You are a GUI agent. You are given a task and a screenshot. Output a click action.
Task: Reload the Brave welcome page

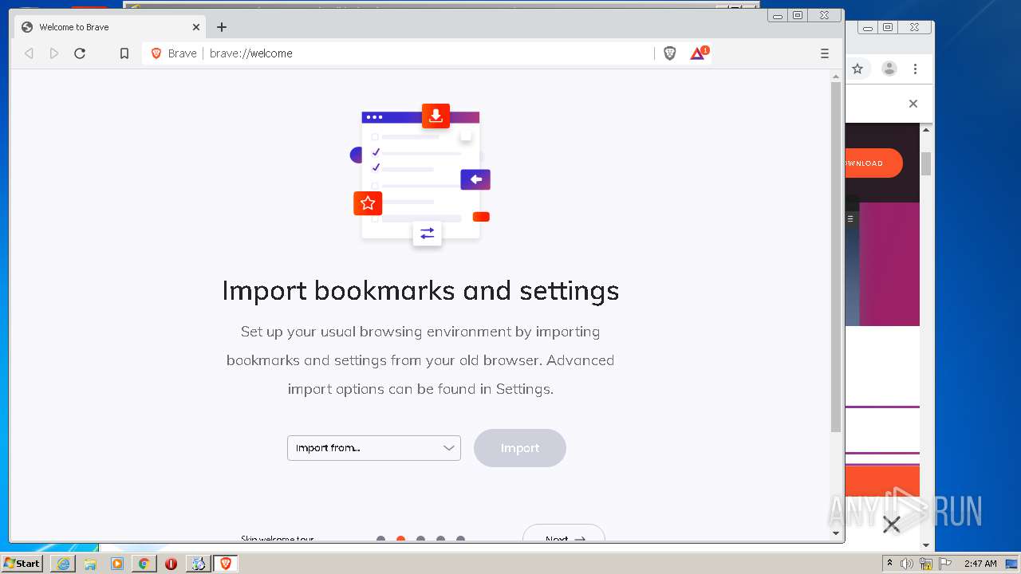[x=80, y=53]
